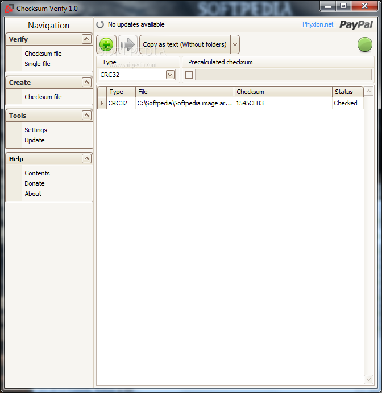382x393 pixels.
Task: Click the results list scroll down arrow
Action: (x=368, y=379)
